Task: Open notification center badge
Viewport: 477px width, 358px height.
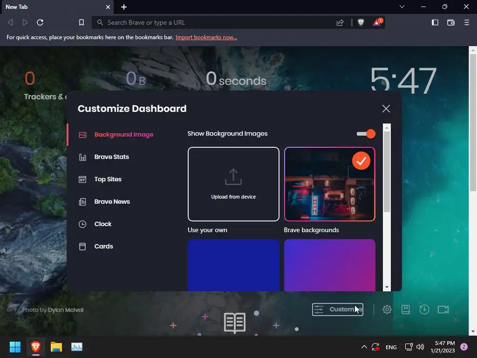Action: [464, 347]
